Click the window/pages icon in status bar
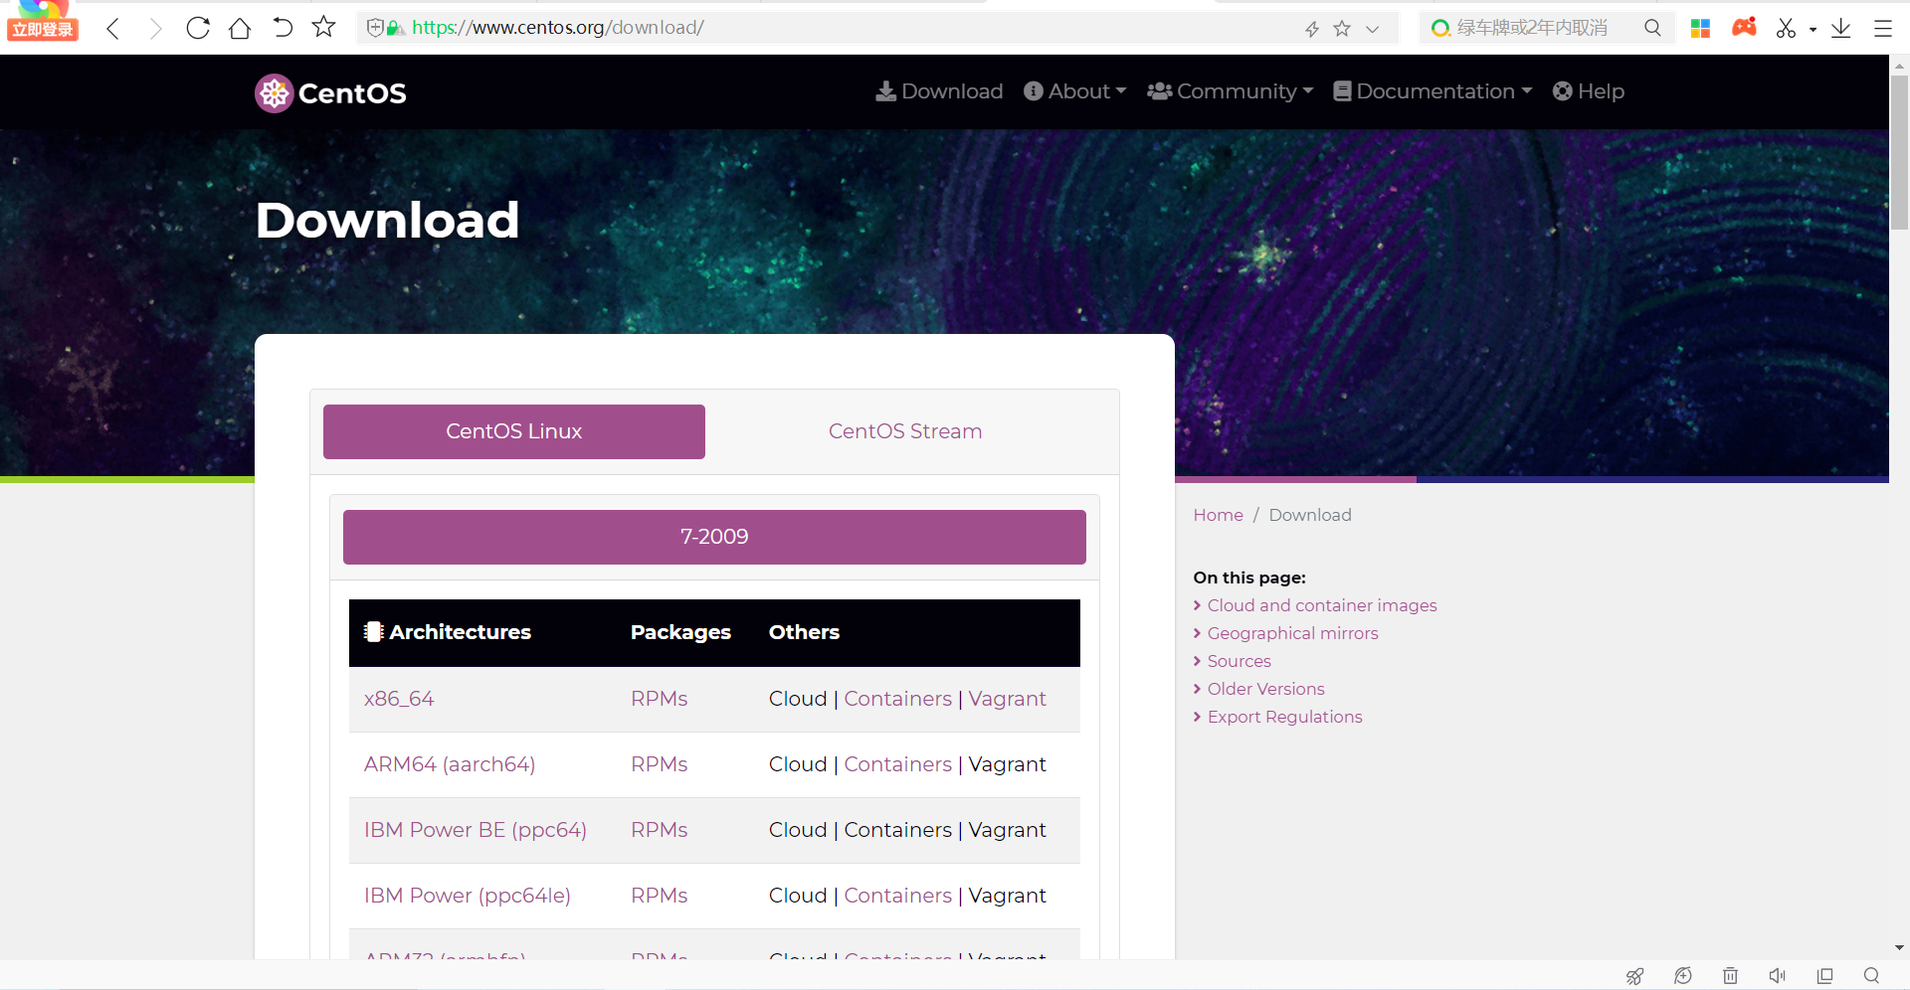 coord(1824,976)
